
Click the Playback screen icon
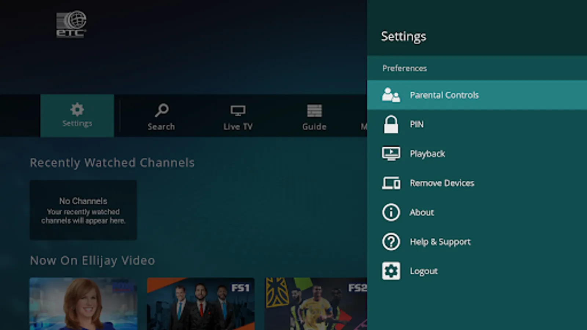391,154
